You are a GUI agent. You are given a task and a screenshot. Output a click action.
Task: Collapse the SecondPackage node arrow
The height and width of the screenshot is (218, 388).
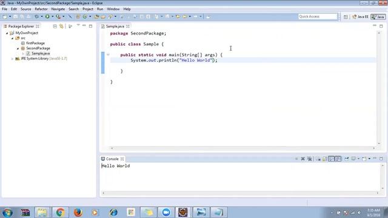[18, 48]
